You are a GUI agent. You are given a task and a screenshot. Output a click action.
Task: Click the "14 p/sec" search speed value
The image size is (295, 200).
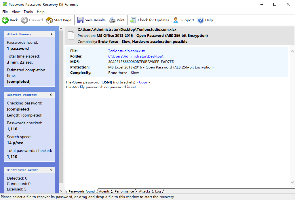[15, 143]
